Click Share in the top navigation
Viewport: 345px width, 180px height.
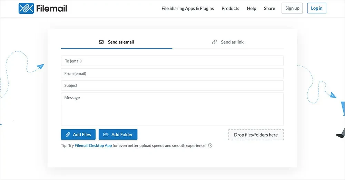(269, 8)
